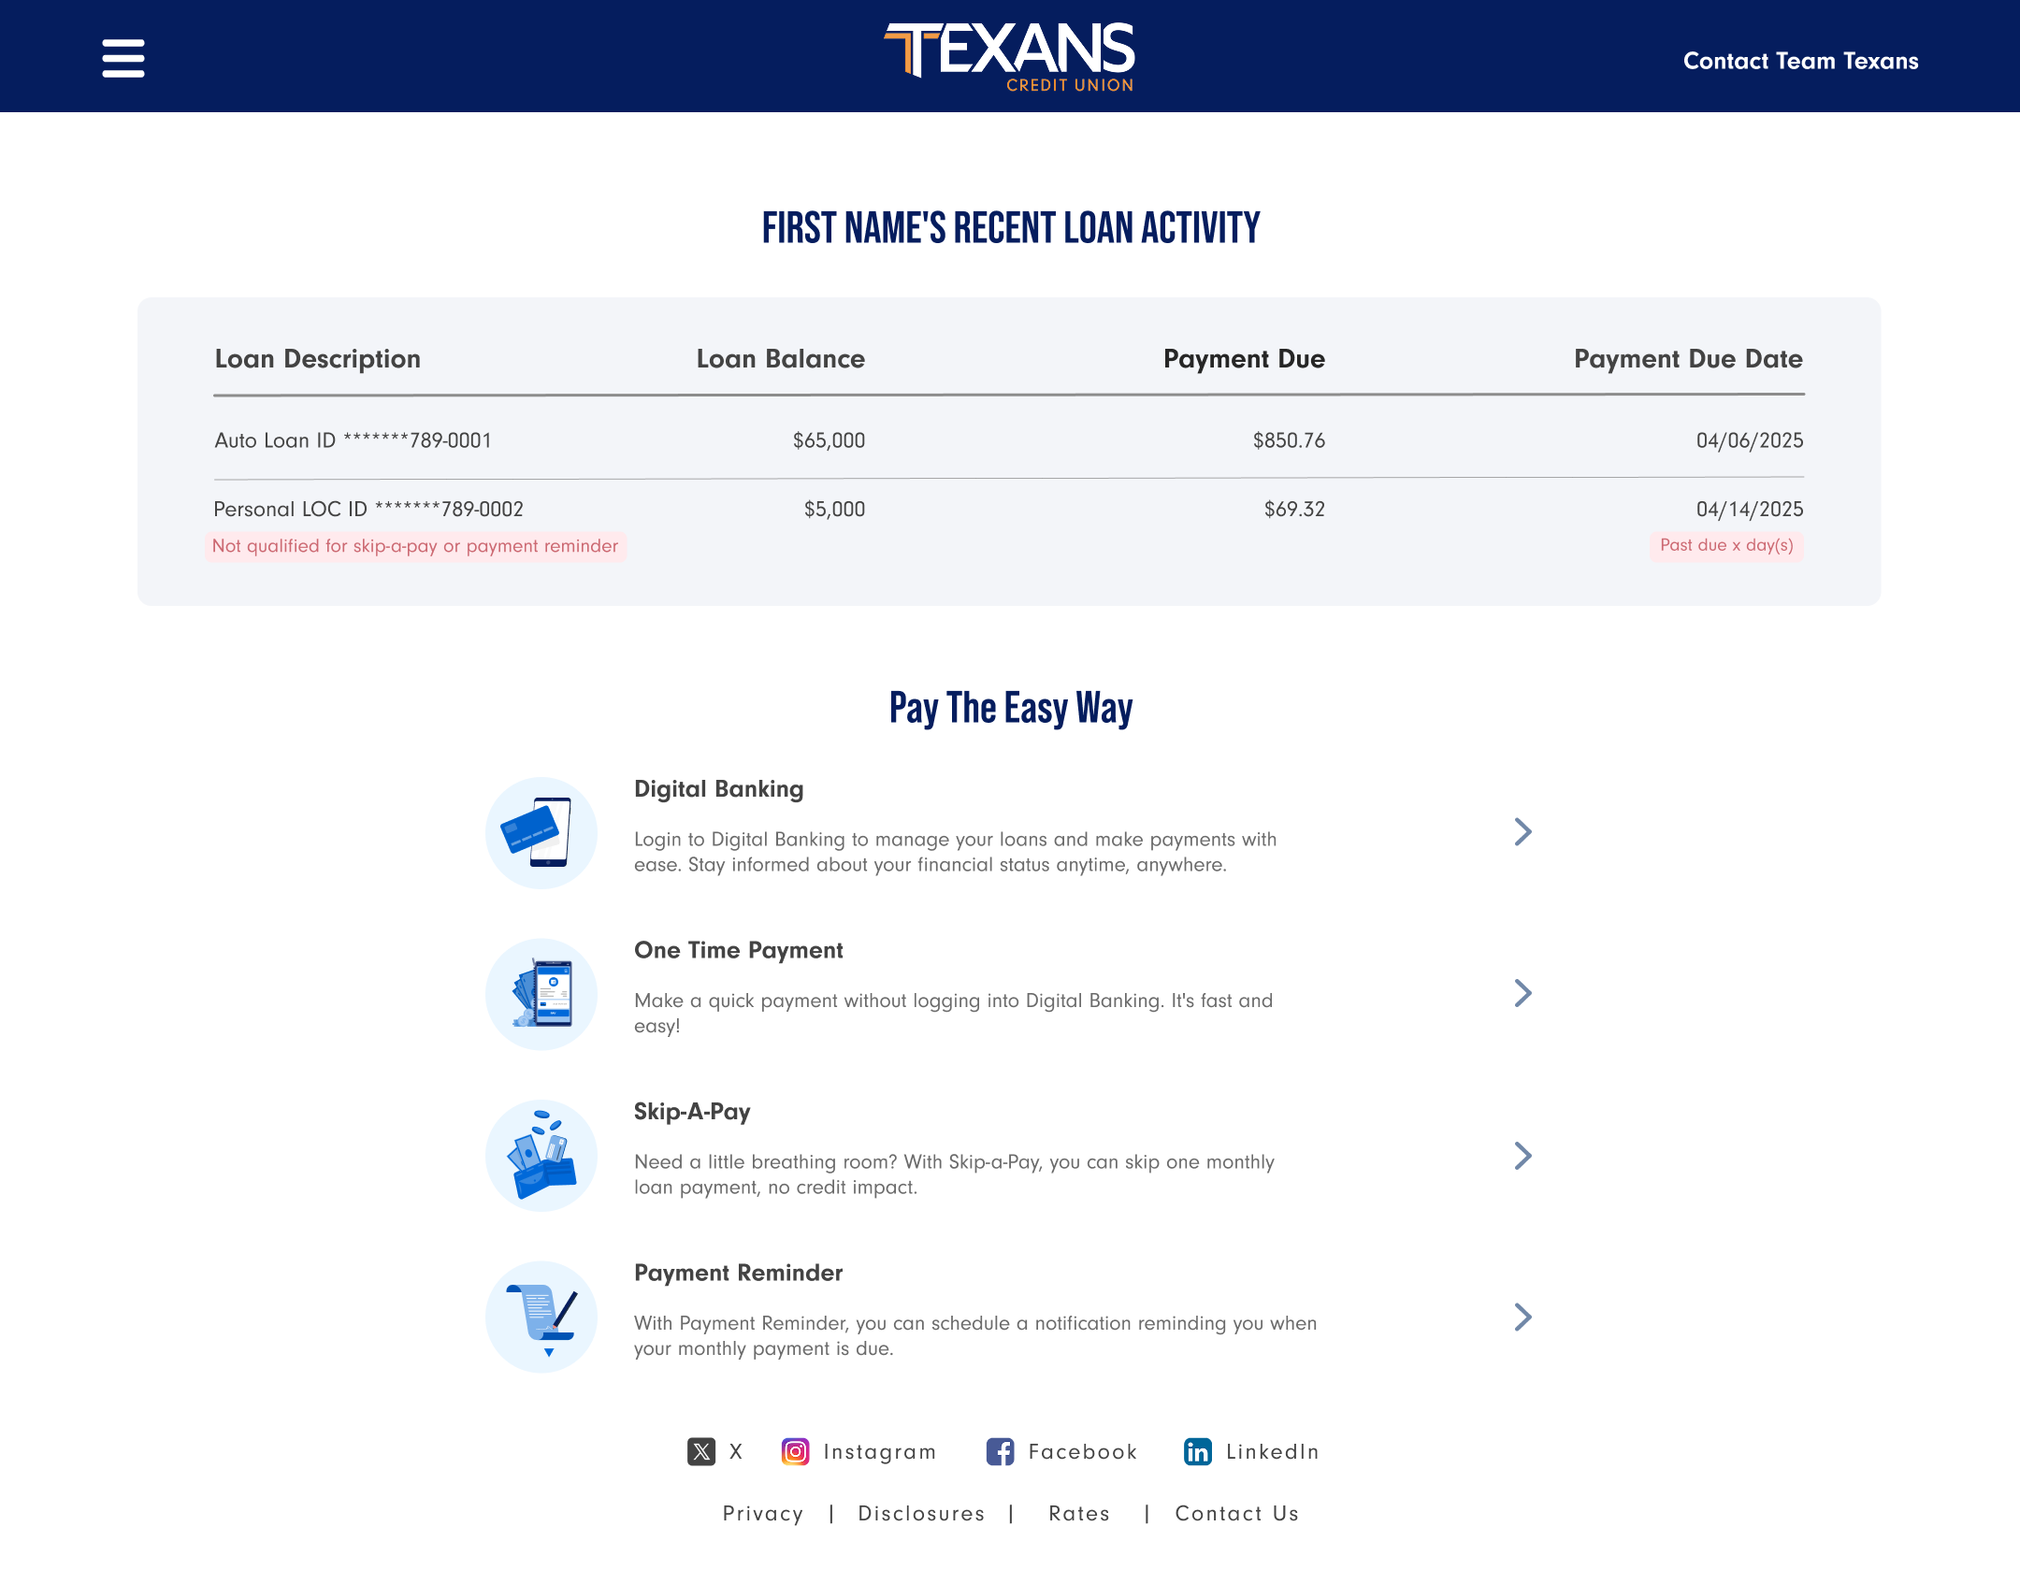Image resolution: width=2020 pixels, height=1584 pixels.
Task: Click the Texans Credit Union logo
Action: pos(1009,58)
